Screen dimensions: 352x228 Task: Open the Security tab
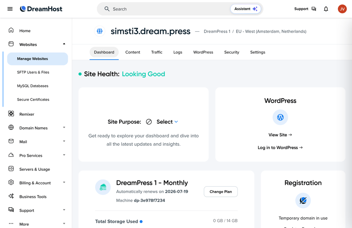(x=232, y=52)
